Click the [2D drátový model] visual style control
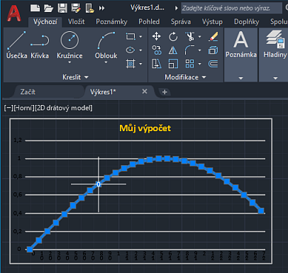The height and width of the screenshot is (273, 288). click(x=63, y=108)
